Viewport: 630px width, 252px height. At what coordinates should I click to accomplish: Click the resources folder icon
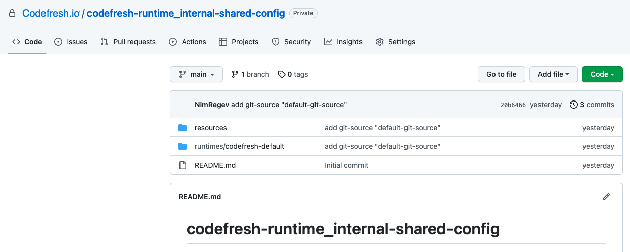click(183, 128)
